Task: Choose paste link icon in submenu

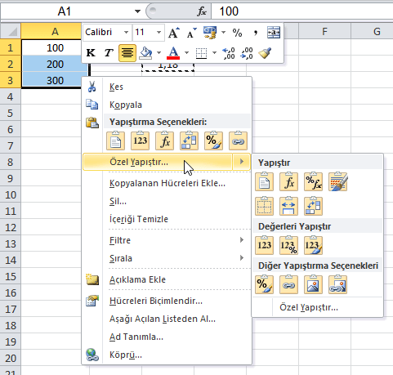Action: (x=288, y=284)
